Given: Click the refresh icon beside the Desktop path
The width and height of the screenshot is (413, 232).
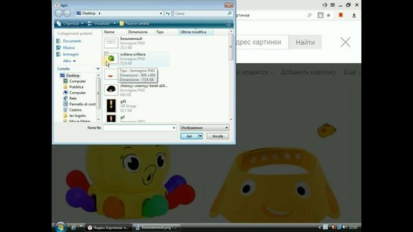Looking at the screenshot, I should [168, 13].
